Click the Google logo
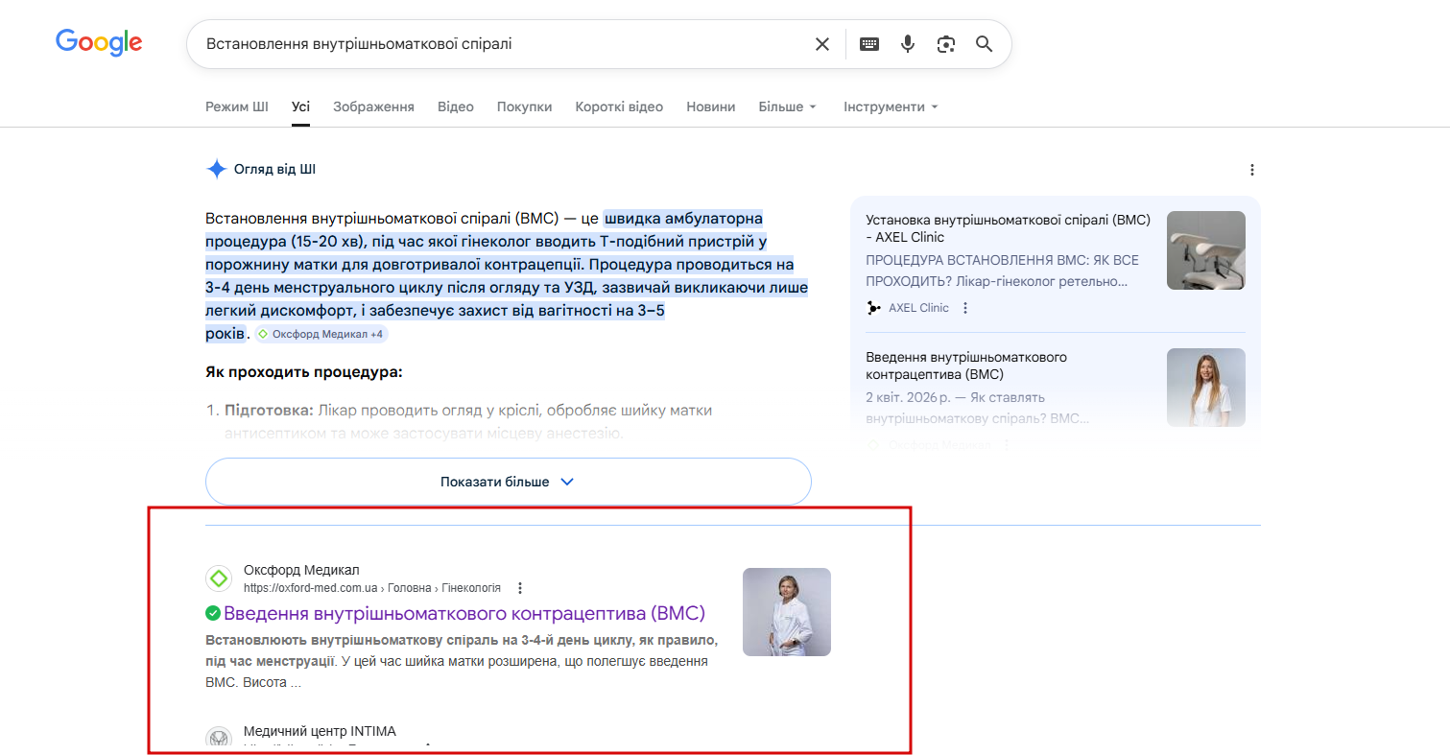The width and height of the screenshot is (1450, 755). pos(99,43)
